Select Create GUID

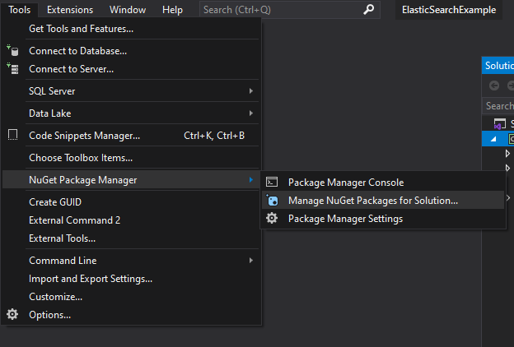(x=131, y=202)
